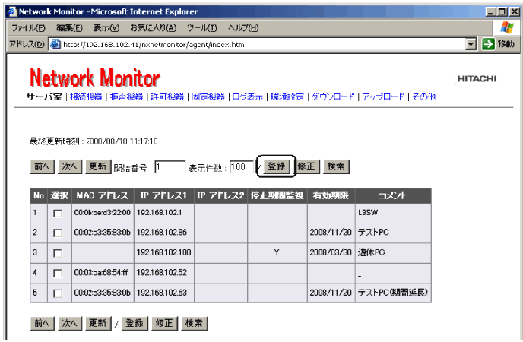Click MAC address 00:0b:be:d3:22:00 cell
Image resolution: width=523 pixels, height=342 pixels.
[103, 213]
